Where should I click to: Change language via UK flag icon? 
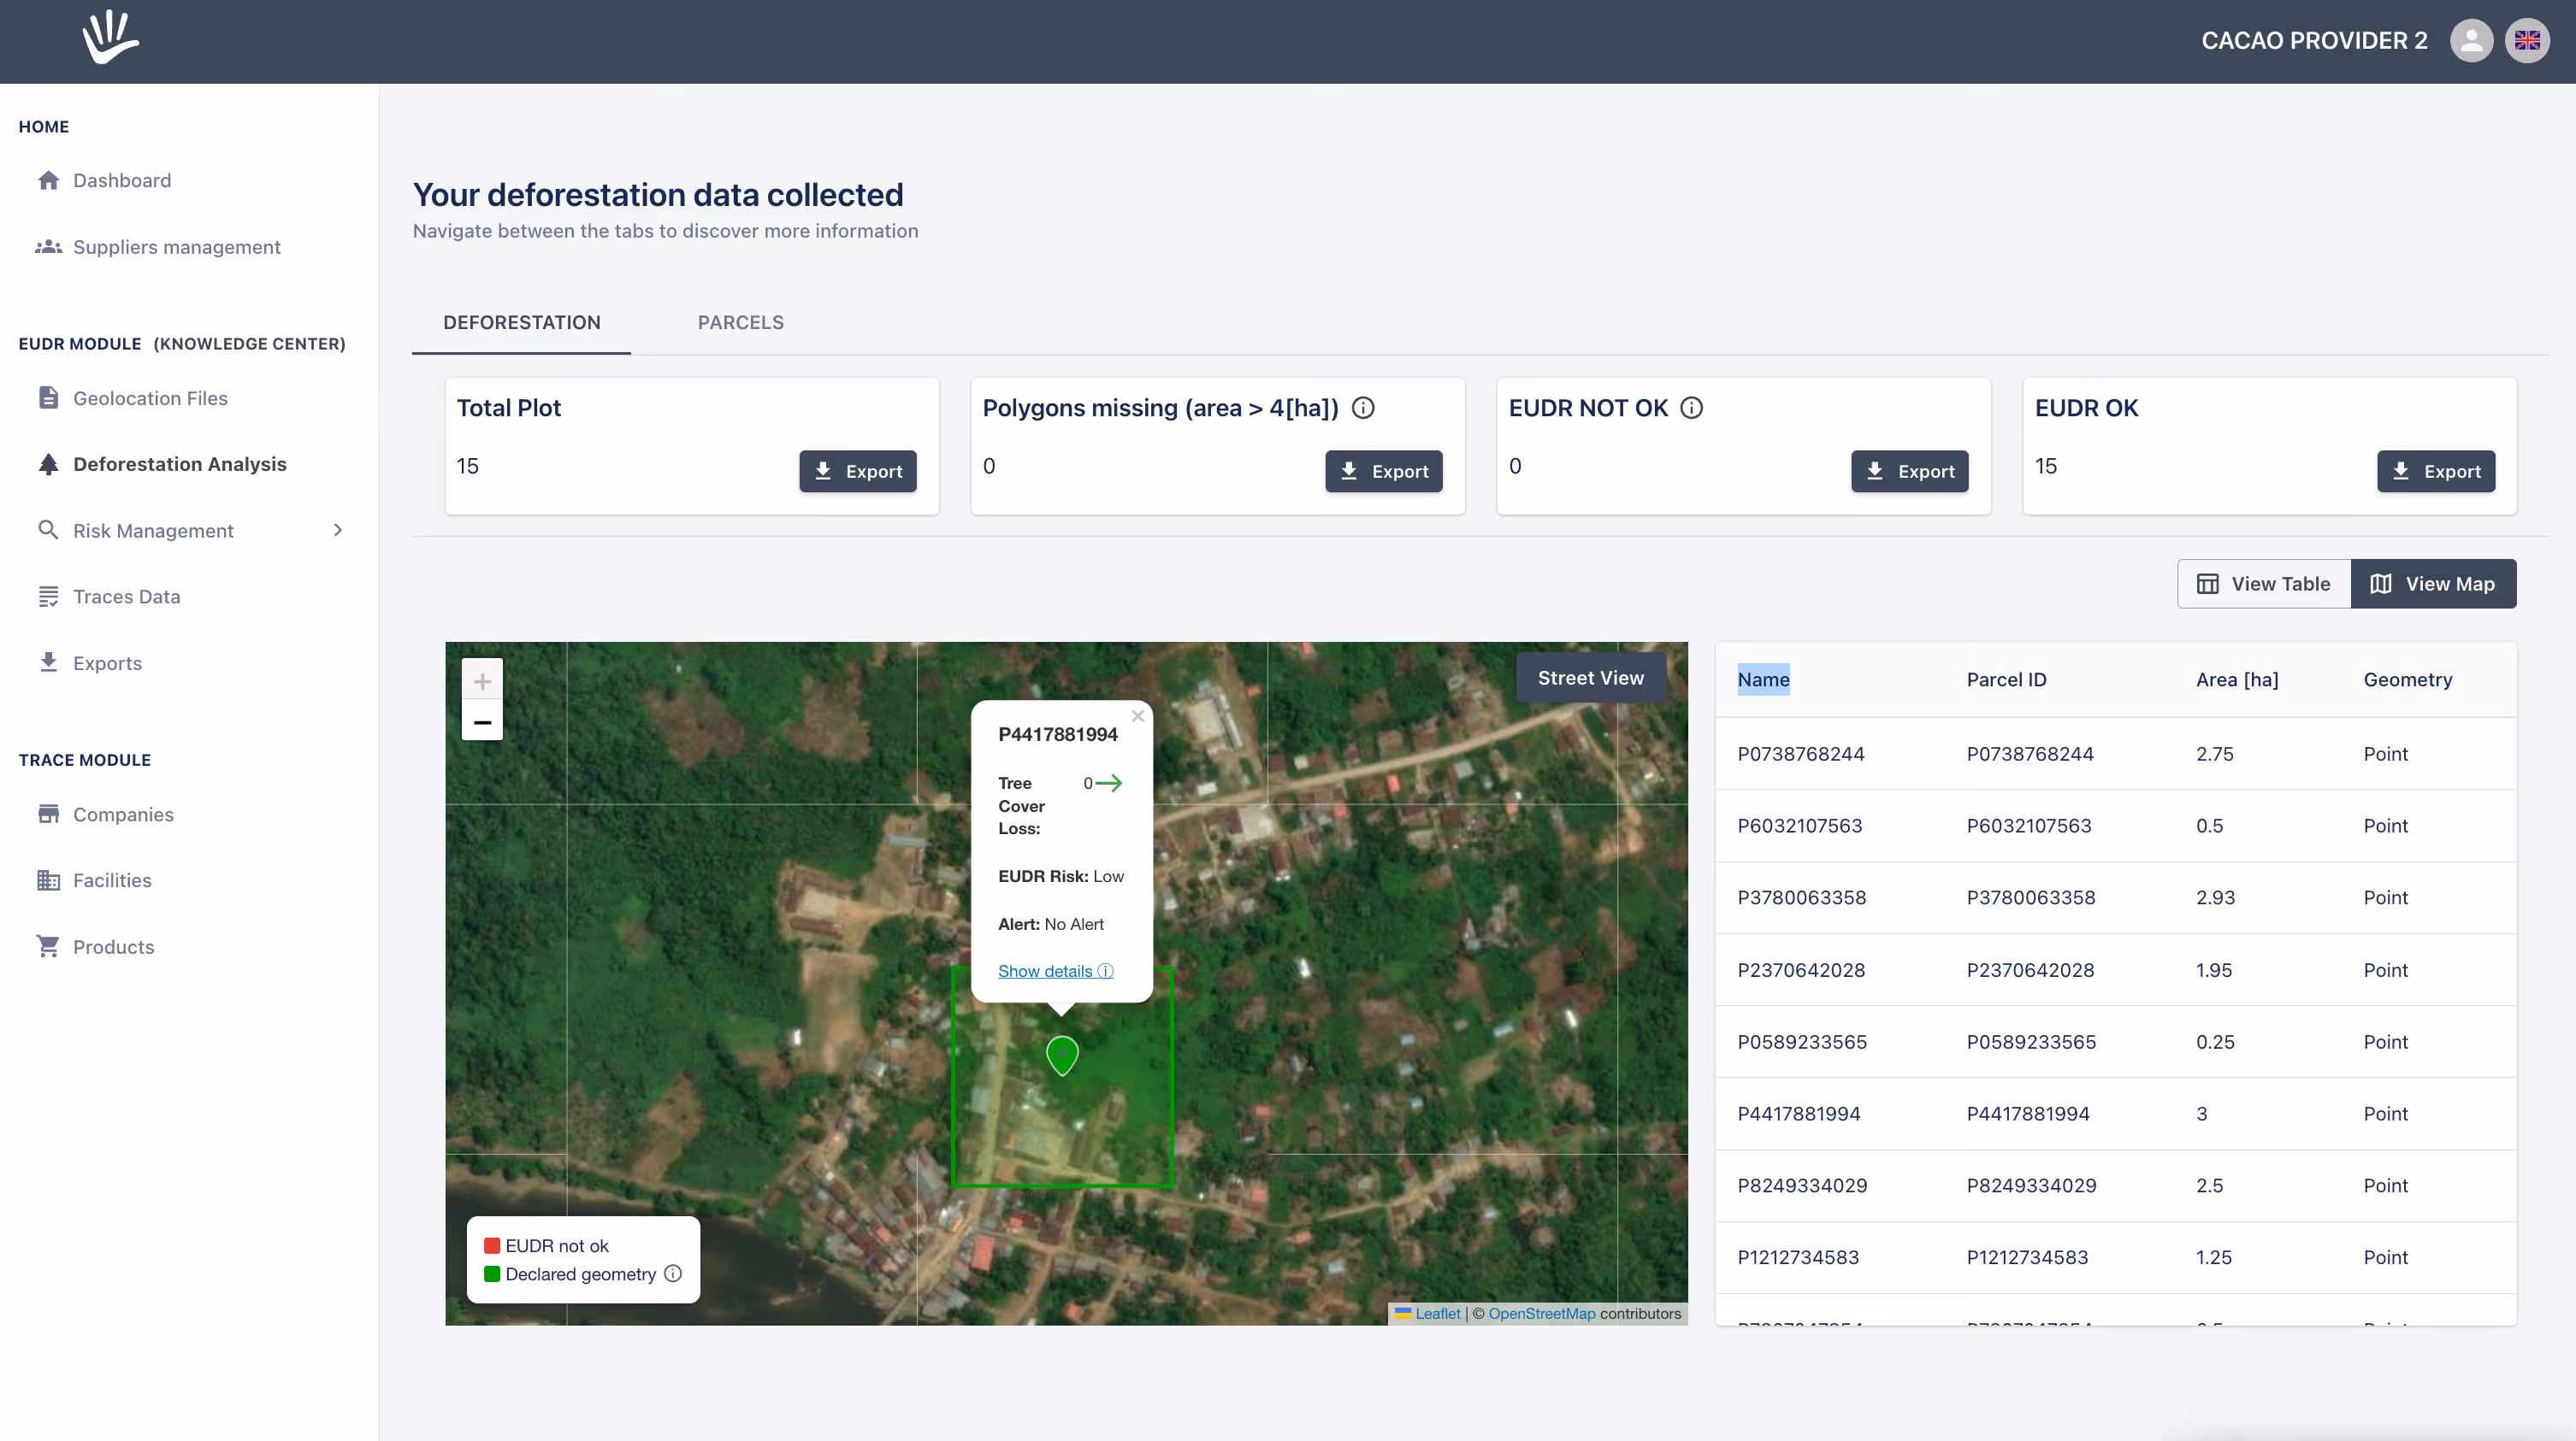pyautogui.click(x=2527, y=41)
